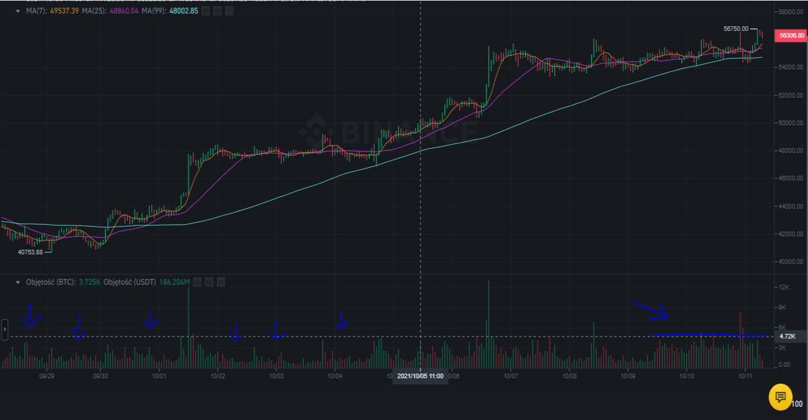
Task: Click the high price marker 56750.00
Action: (x=736, y=29)
